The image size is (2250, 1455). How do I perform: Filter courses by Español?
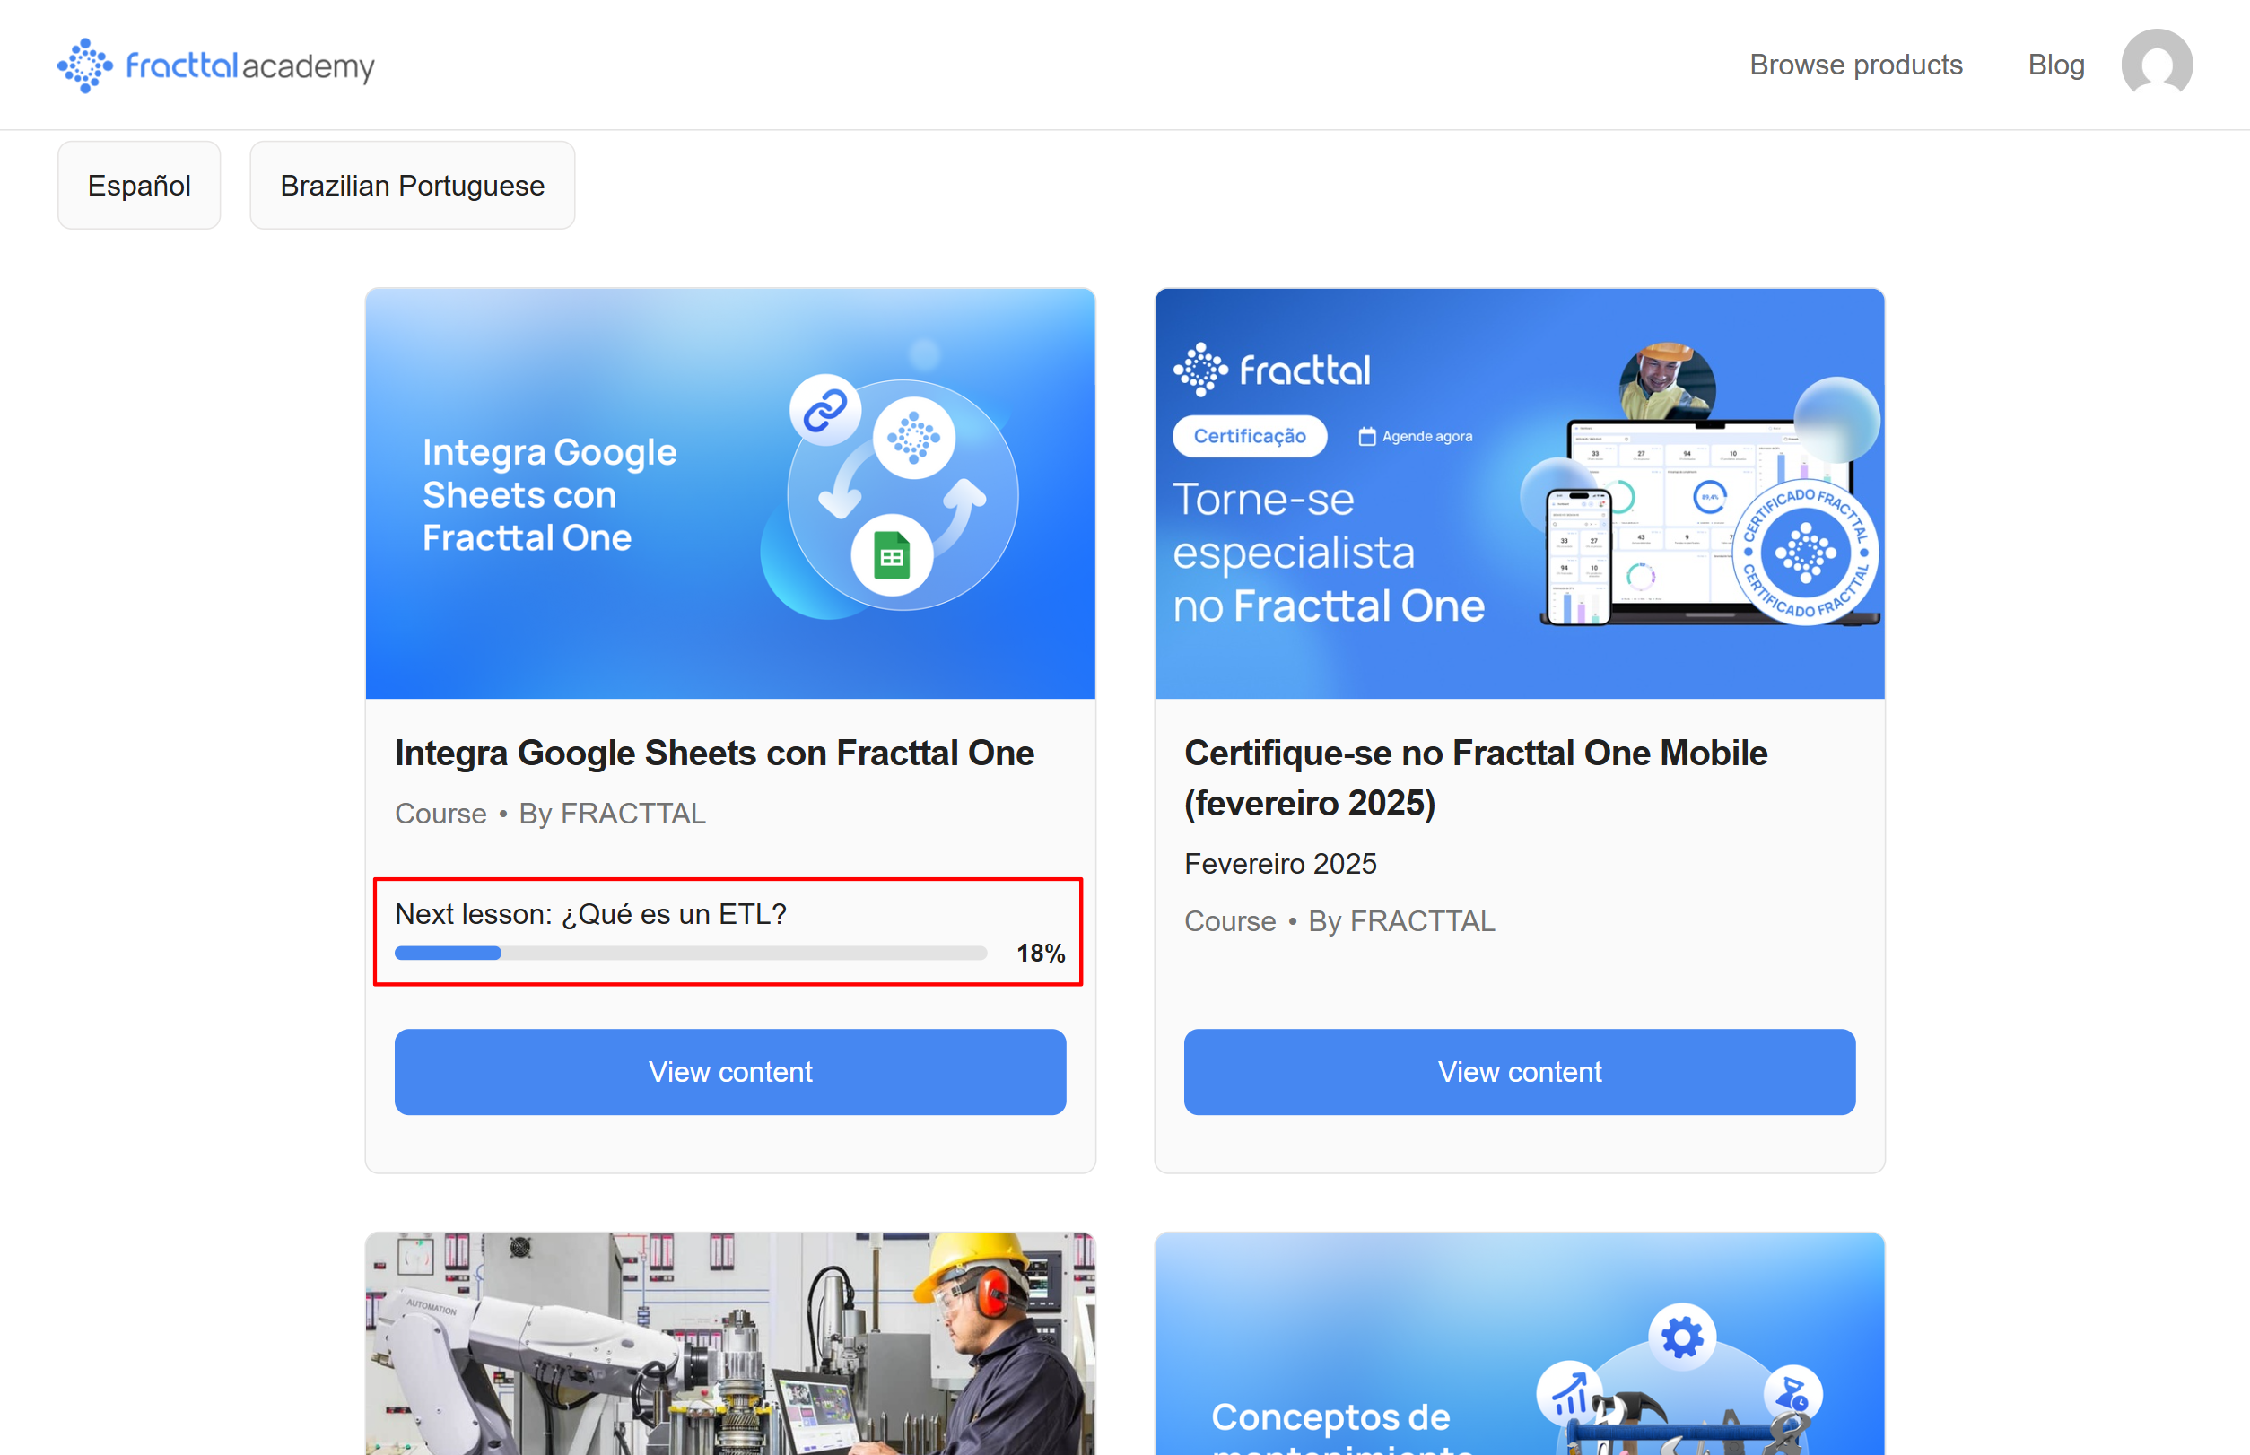139,185
